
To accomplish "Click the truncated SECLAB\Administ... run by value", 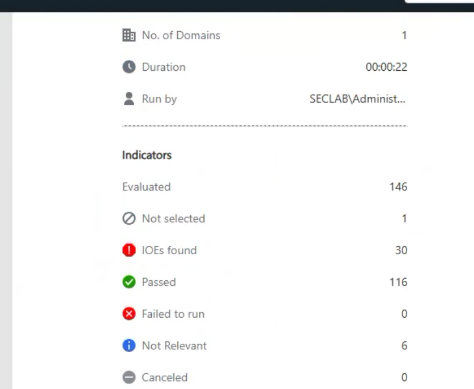I will 357,99.
